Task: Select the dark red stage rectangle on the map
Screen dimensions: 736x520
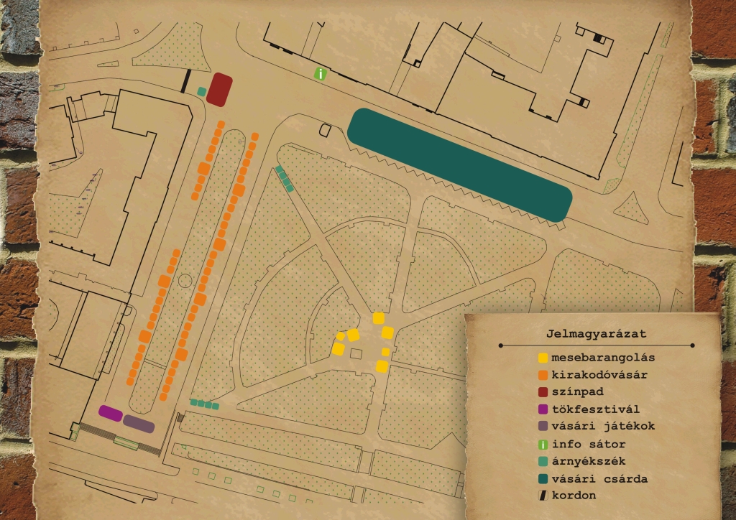Action: click(x=220, y=90)
